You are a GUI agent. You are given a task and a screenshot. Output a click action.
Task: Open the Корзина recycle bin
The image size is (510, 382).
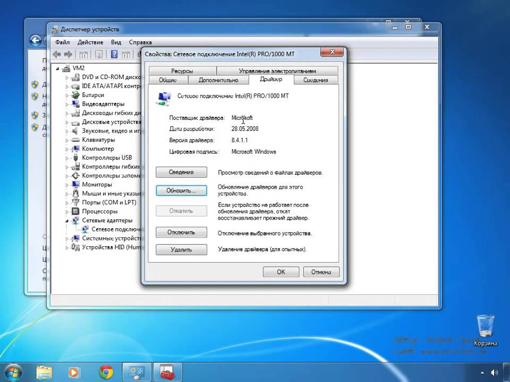[x=485, y=329]
